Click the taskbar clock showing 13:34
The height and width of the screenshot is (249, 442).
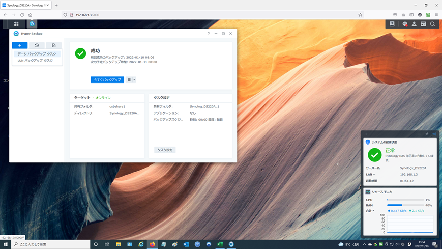tap(422, 244)
